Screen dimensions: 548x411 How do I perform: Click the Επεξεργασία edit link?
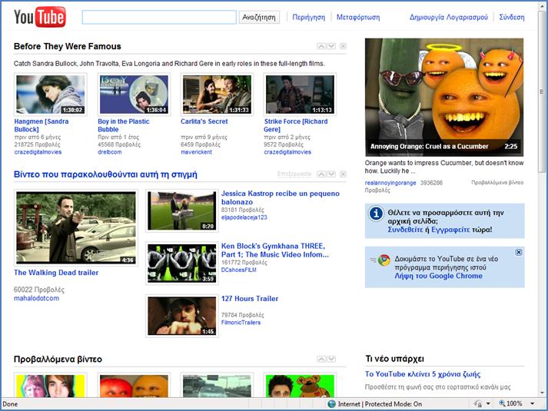(x=294, y=174)
